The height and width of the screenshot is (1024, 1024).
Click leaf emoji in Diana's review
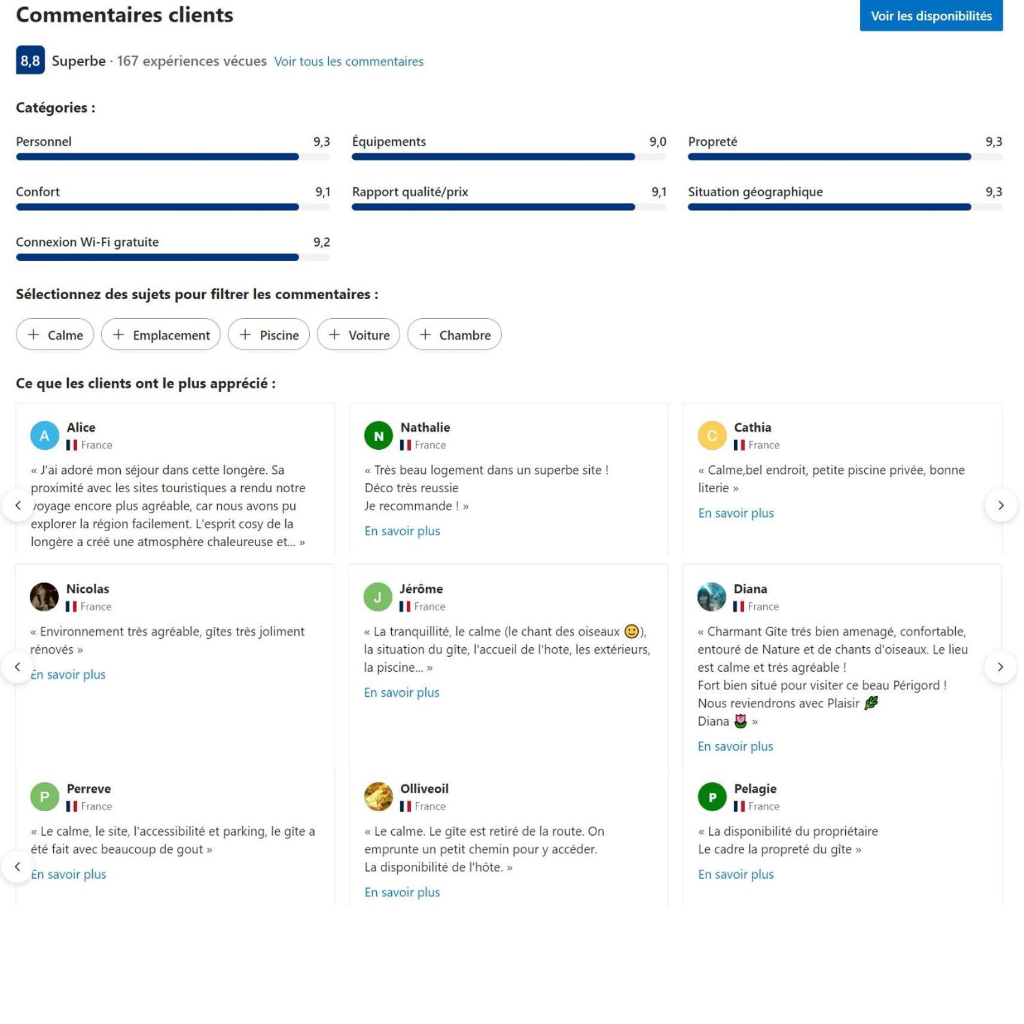coord(871,703)
